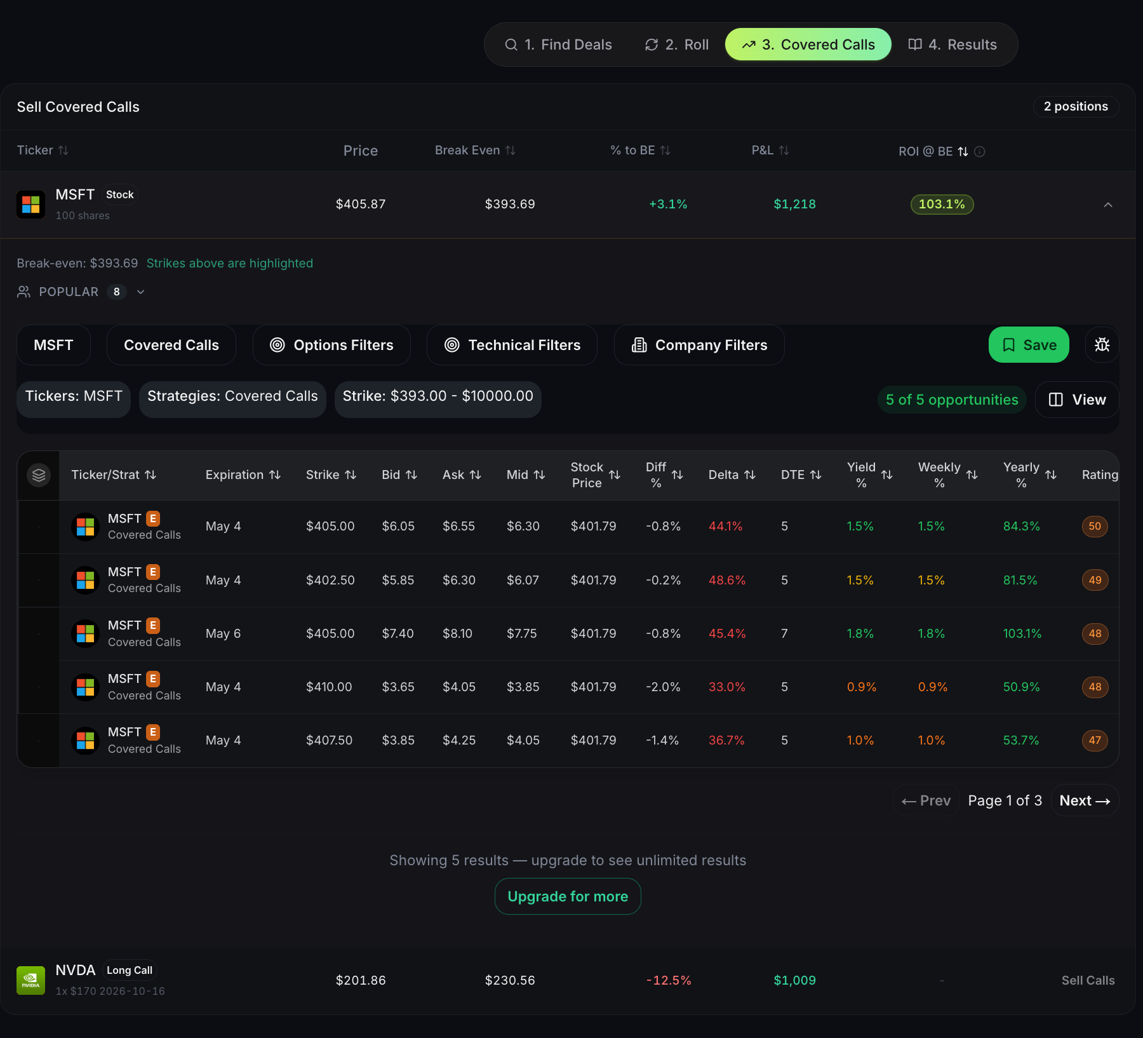Select the MSFT $407.50 strike row
The height and width of the screenshot is (1038, 1143).
point(568,740)
